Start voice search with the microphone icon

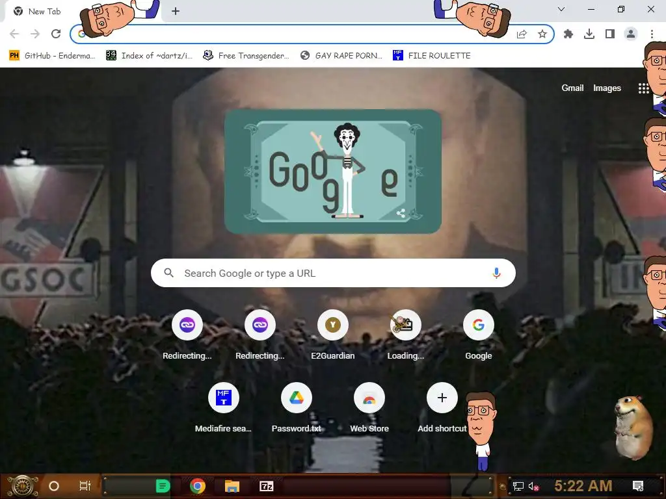496,273
